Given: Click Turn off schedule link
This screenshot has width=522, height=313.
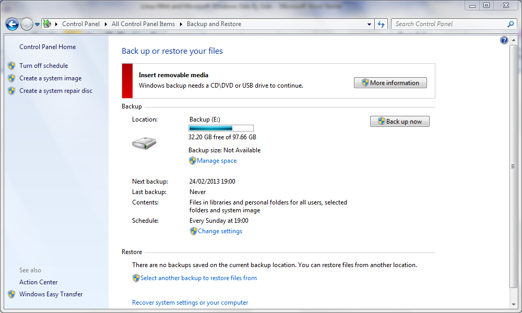Looking at the screenshot, I should coord(44,66).
